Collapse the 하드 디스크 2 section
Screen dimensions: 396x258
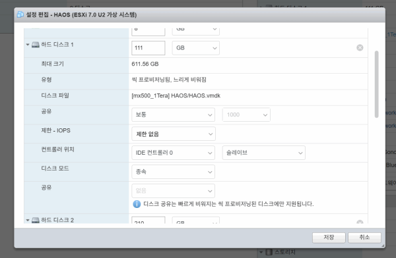[28, 220]
